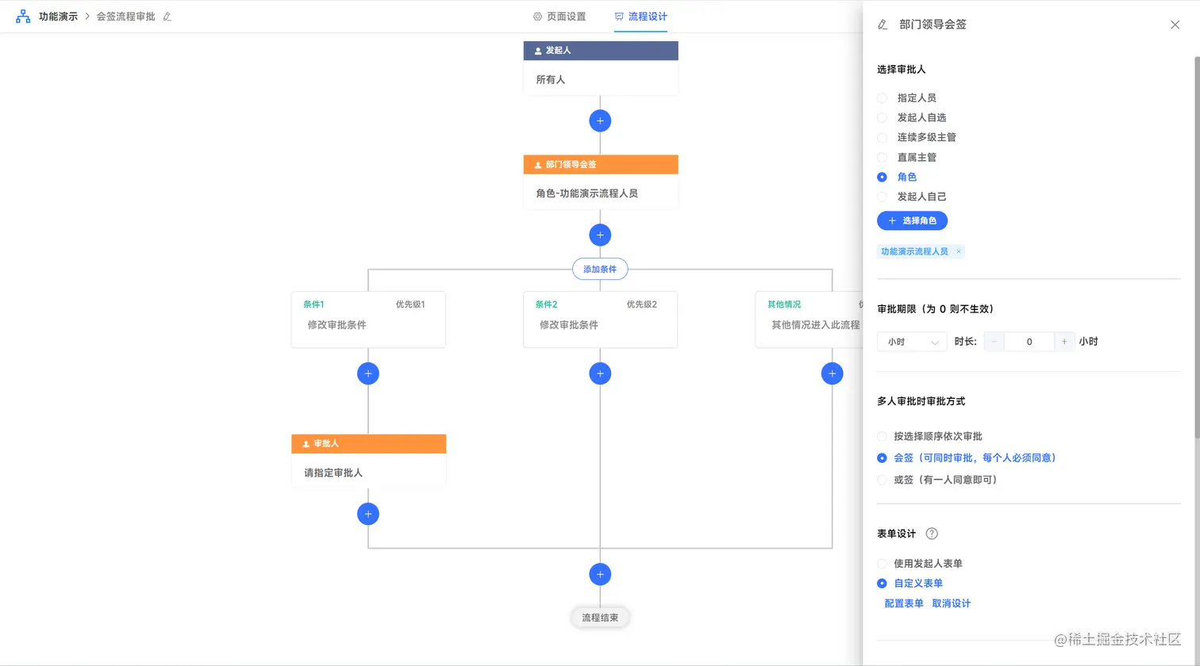Click 请指定审批人 placeholder text
Viewport: 1200px width, 666px height.
(333, 473)
